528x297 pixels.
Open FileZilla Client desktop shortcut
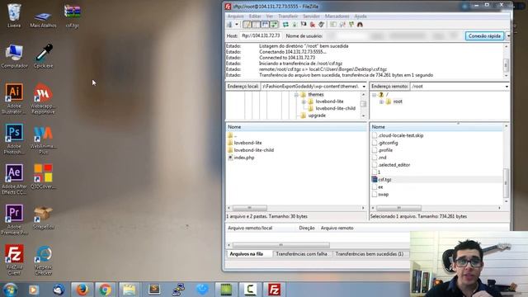pyautogui.click(x=14, y=260)
